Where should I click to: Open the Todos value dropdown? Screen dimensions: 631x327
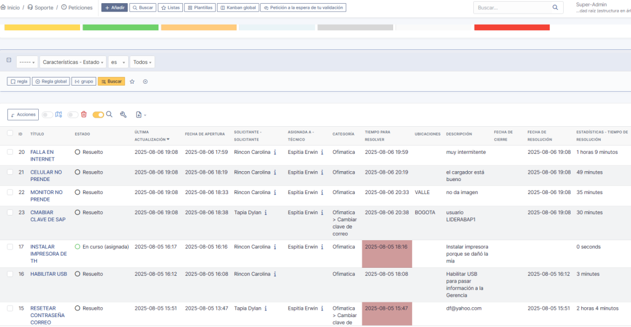[x=142, y=62]
